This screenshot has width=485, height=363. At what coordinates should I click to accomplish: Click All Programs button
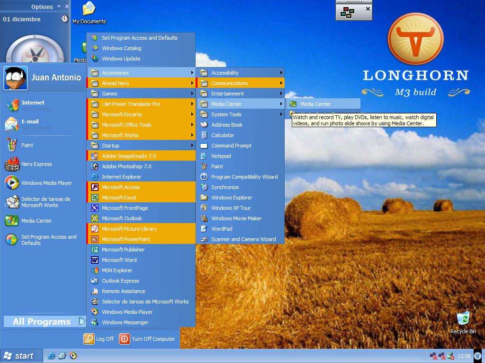(44, 321)
